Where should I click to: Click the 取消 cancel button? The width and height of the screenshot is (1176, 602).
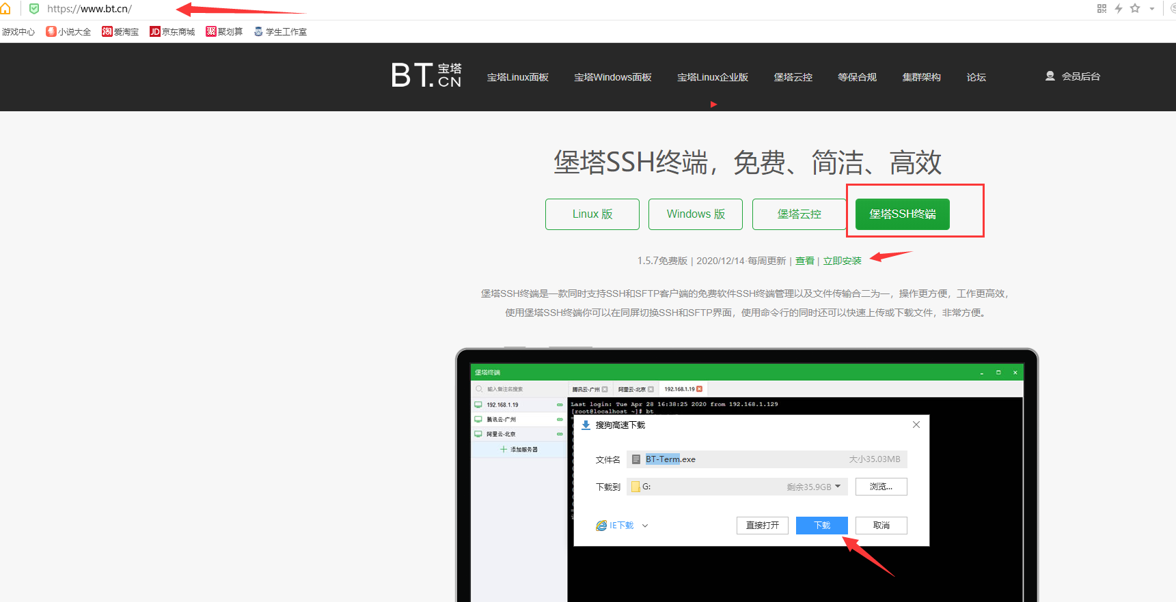tap(881, 526)
